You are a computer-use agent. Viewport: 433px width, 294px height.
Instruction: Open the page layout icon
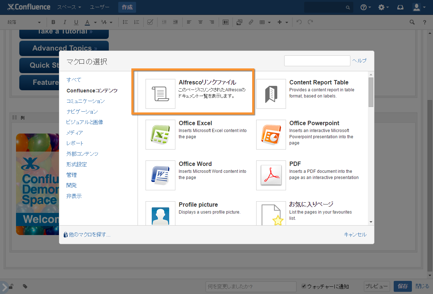(226, 22)
